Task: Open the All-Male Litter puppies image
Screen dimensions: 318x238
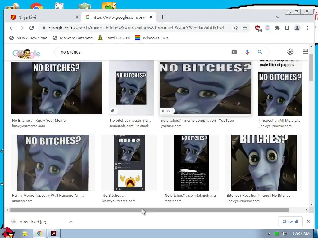Action: coord(280,88)
